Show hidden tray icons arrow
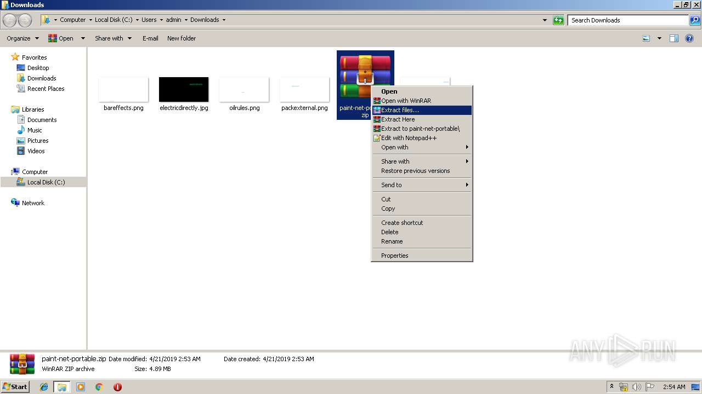 (612, 386)
